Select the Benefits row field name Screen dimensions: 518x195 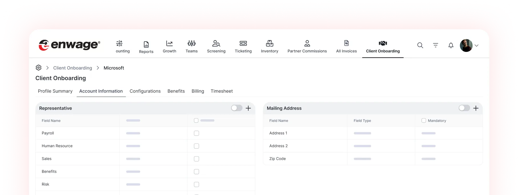point(49,172)
